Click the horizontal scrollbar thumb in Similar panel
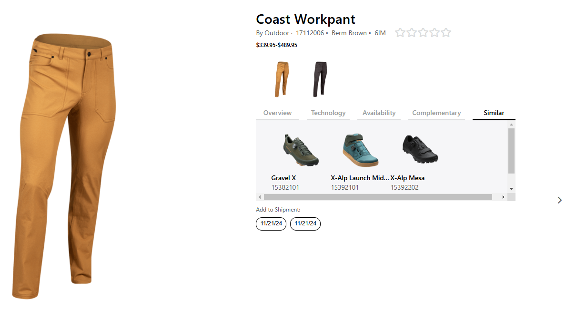The image size is (586, 319). 378,197
